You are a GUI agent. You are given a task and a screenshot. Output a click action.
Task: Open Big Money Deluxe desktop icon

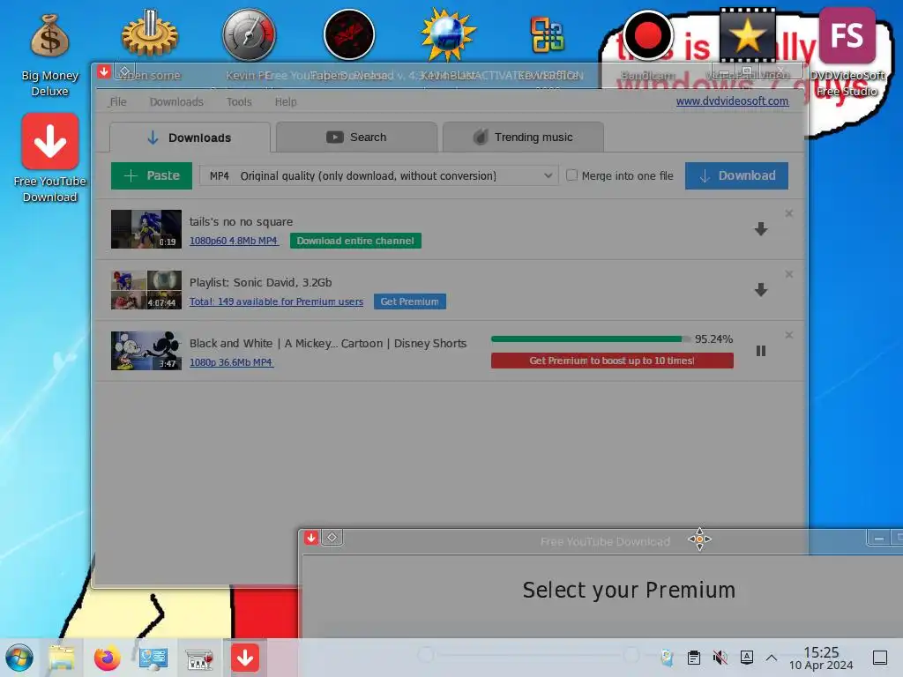[49, 56]
